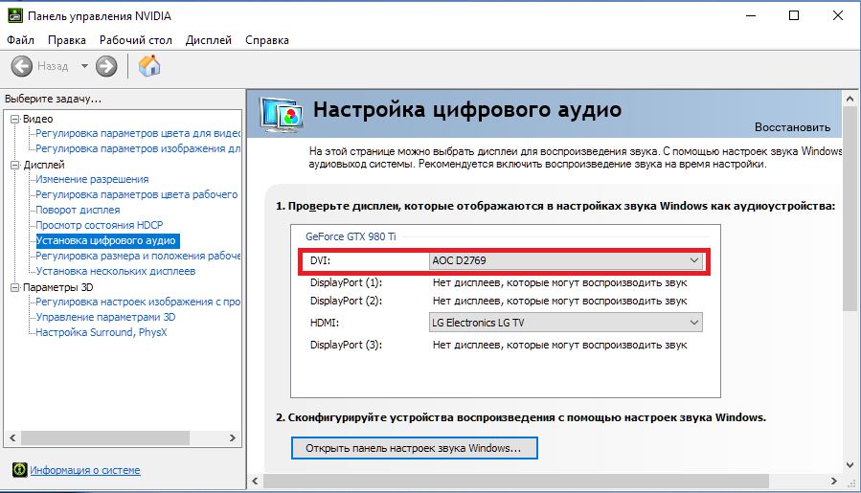861x493 pixels.
Task: Open the Справка menu
Action: click(x=267, y=40)
